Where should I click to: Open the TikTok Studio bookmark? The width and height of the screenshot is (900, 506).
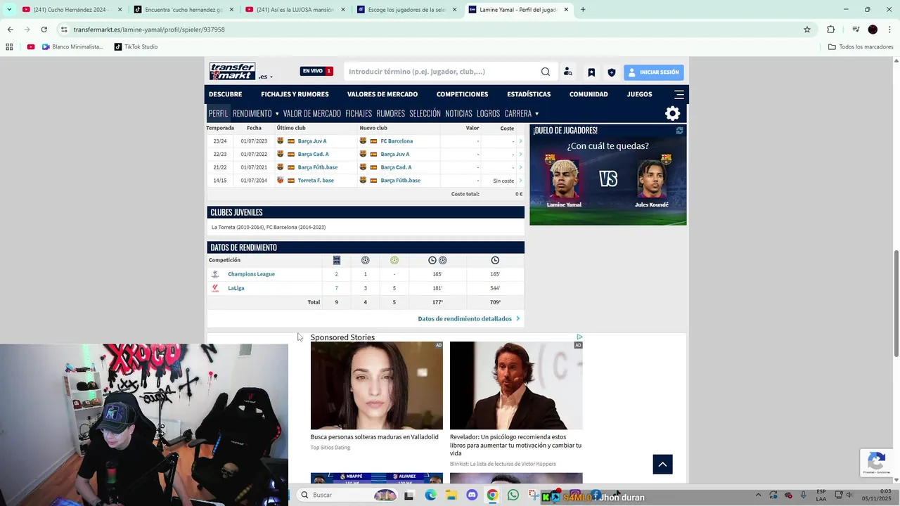point(135,47)
